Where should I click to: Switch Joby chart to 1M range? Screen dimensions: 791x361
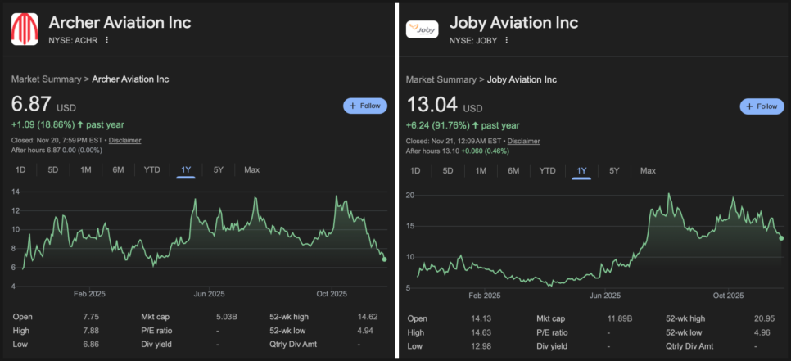tap(481, 170)
